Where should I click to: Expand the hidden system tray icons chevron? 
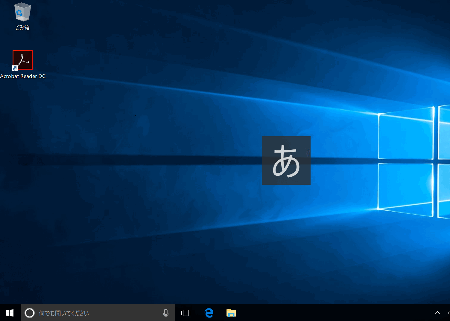437,313
